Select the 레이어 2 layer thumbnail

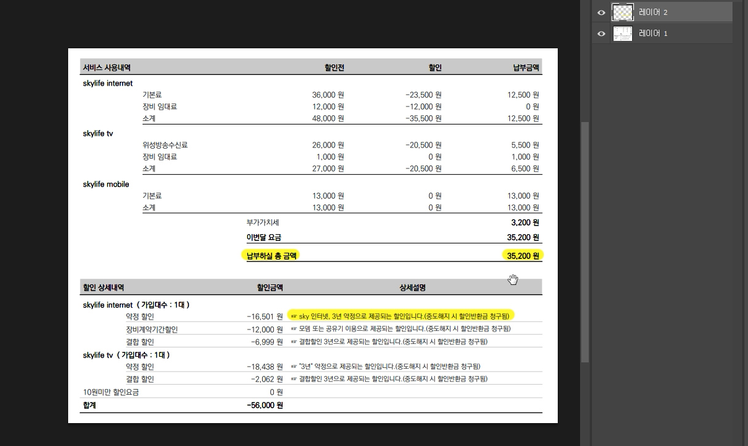622,12
